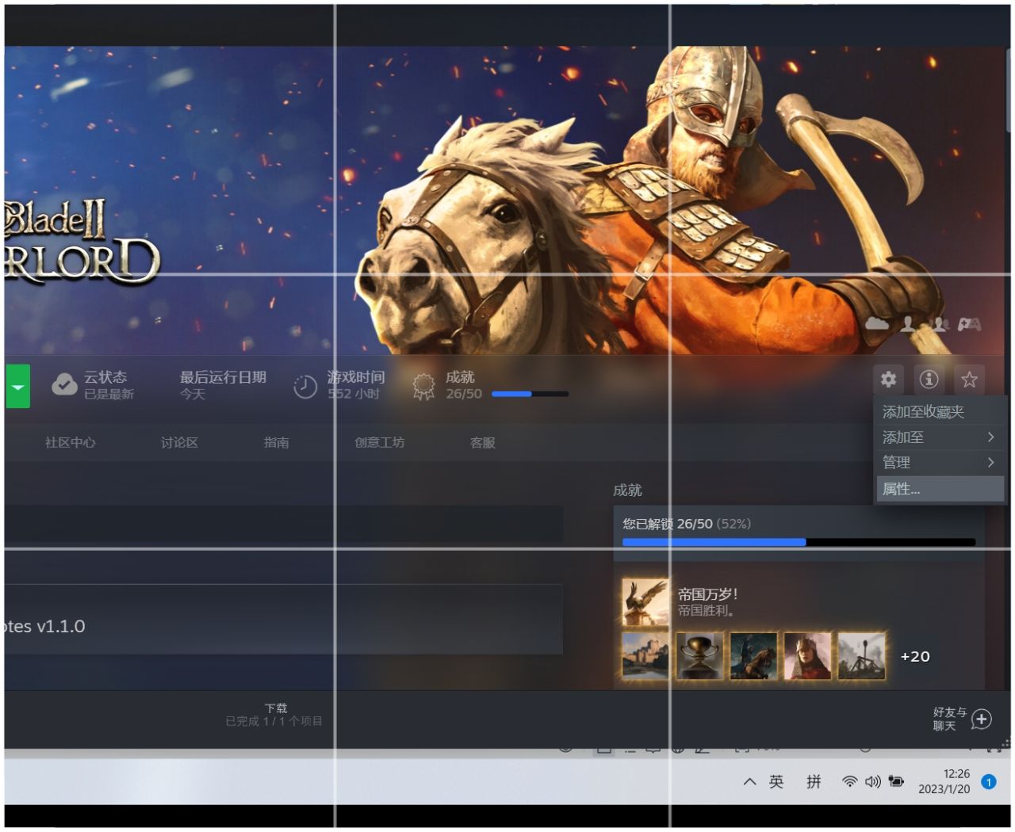Click the 英 input language indicator

pos(776,782)
